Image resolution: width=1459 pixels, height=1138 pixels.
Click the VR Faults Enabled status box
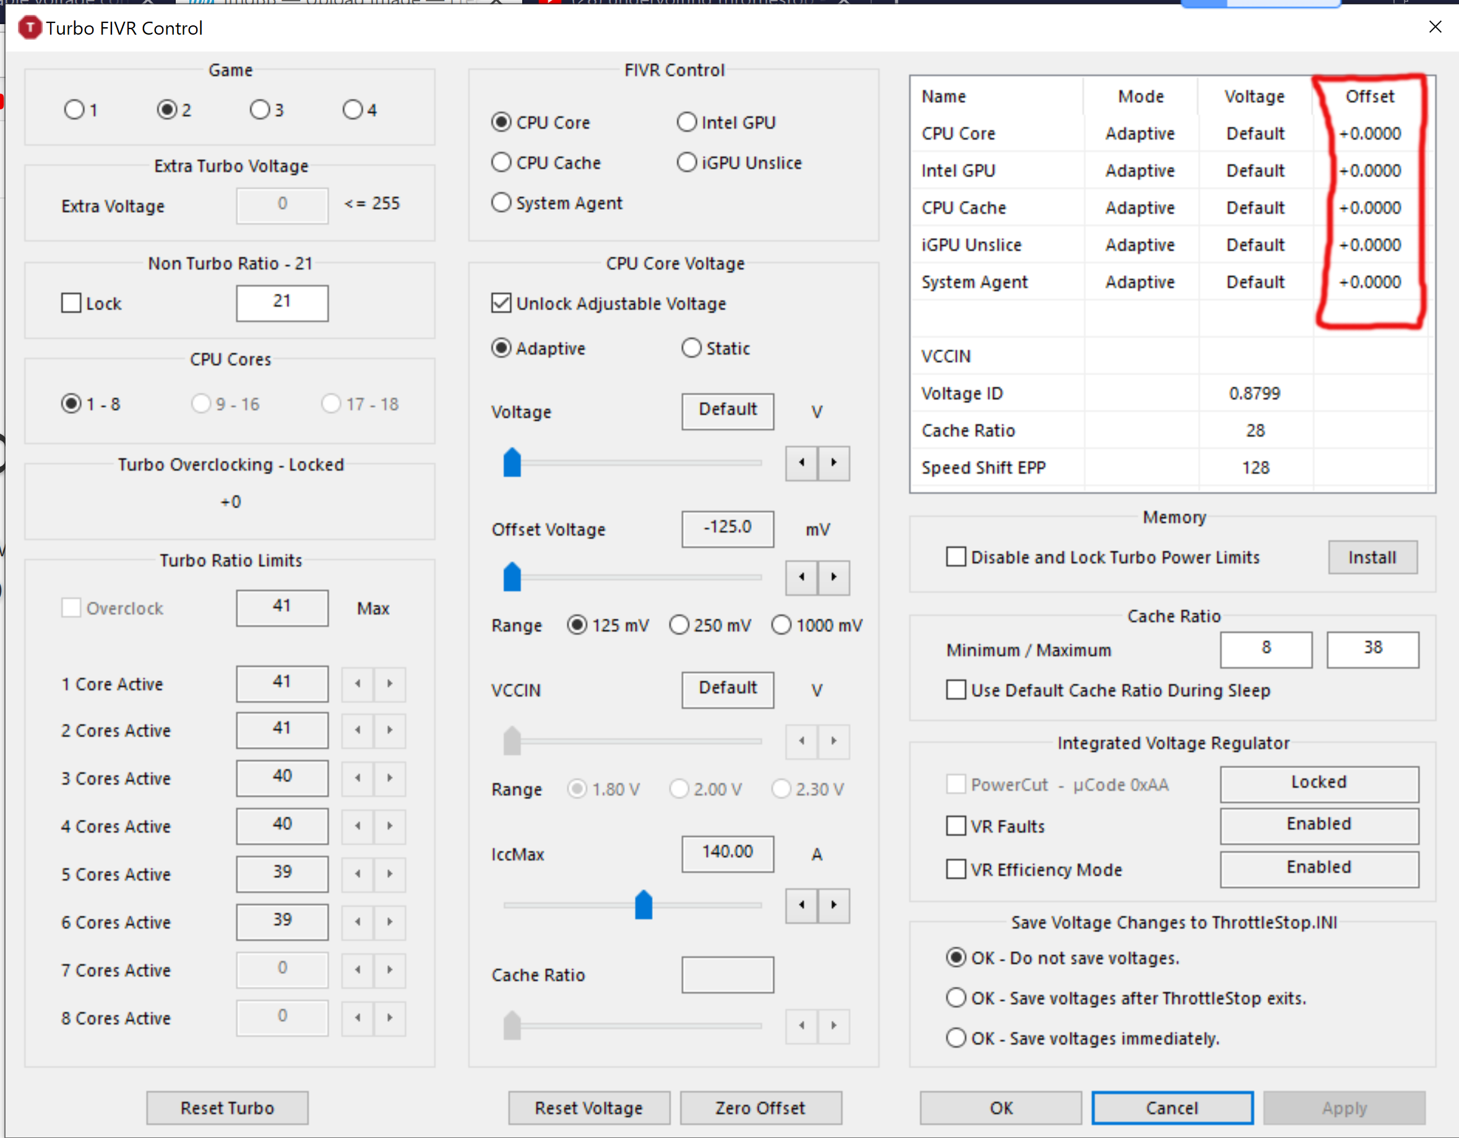[x=1320, y=827]
